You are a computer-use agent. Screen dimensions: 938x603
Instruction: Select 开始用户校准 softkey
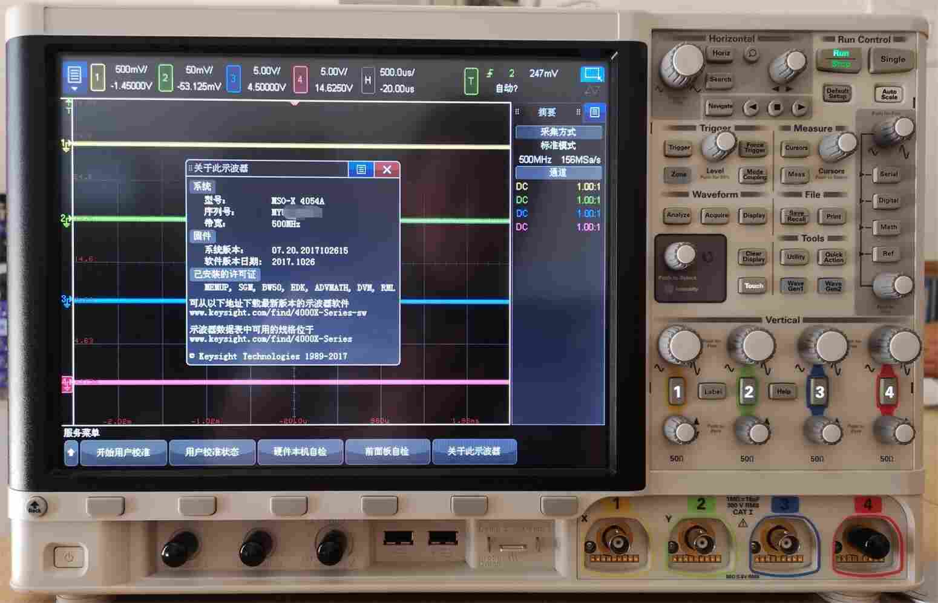[x=123, y=452]
